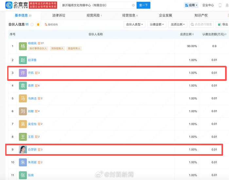The width and height of the screenshot is (229, 180).
Task: Open the Qcc.com logo home link
Action: [16, 5]
